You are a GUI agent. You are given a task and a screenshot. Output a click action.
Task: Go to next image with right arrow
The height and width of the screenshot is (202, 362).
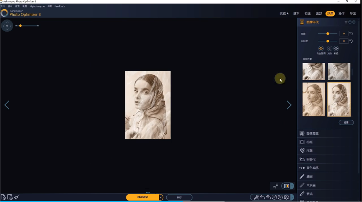(x=289, y=105)
